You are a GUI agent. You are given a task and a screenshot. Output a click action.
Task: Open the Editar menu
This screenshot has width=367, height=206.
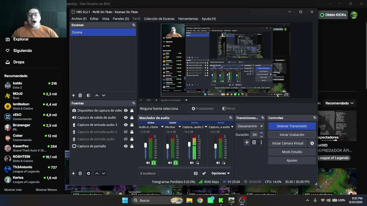pyautogui.click(x=94, y=19)
